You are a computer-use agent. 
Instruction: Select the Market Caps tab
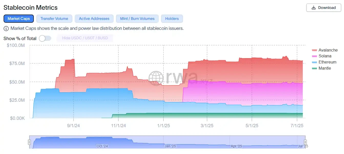coord(19,19)
